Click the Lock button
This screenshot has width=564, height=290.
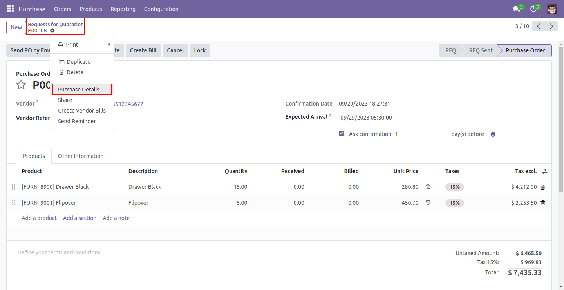[x=200, y=50]
